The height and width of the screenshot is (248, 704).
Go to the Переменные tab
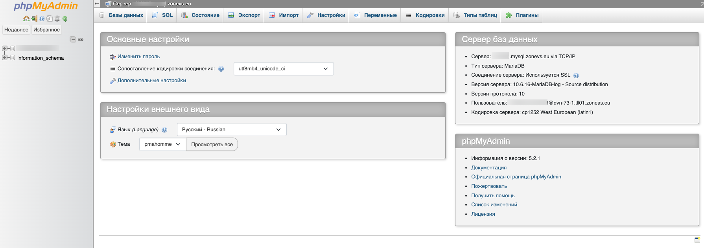[375, 15]
